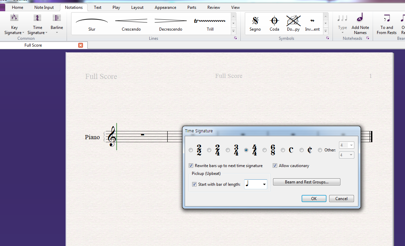Switch to the Parts tab
The height and width of the screenshot is (246, 405).
point(192,7)
